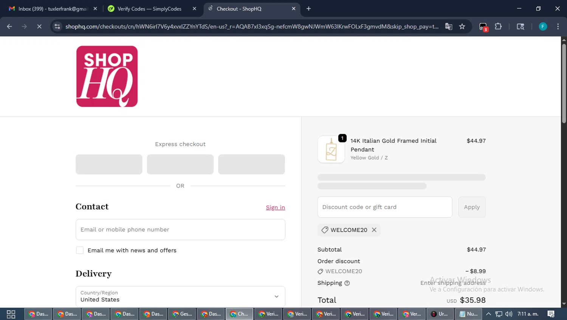Select the first express checkout button
The height and width of the screenshot is (320, 567).
click(109, 164)
